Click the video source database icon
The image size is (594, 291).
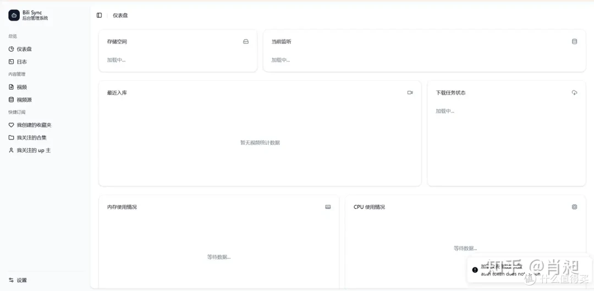point(12,100)
